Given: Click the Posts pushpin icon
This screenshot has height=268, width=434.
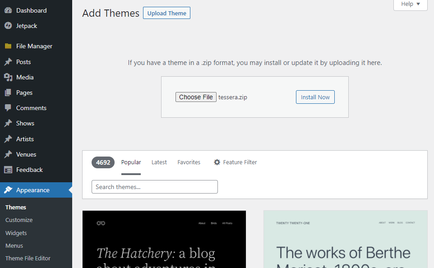Looking at the screenshot, I should [8, 62].
